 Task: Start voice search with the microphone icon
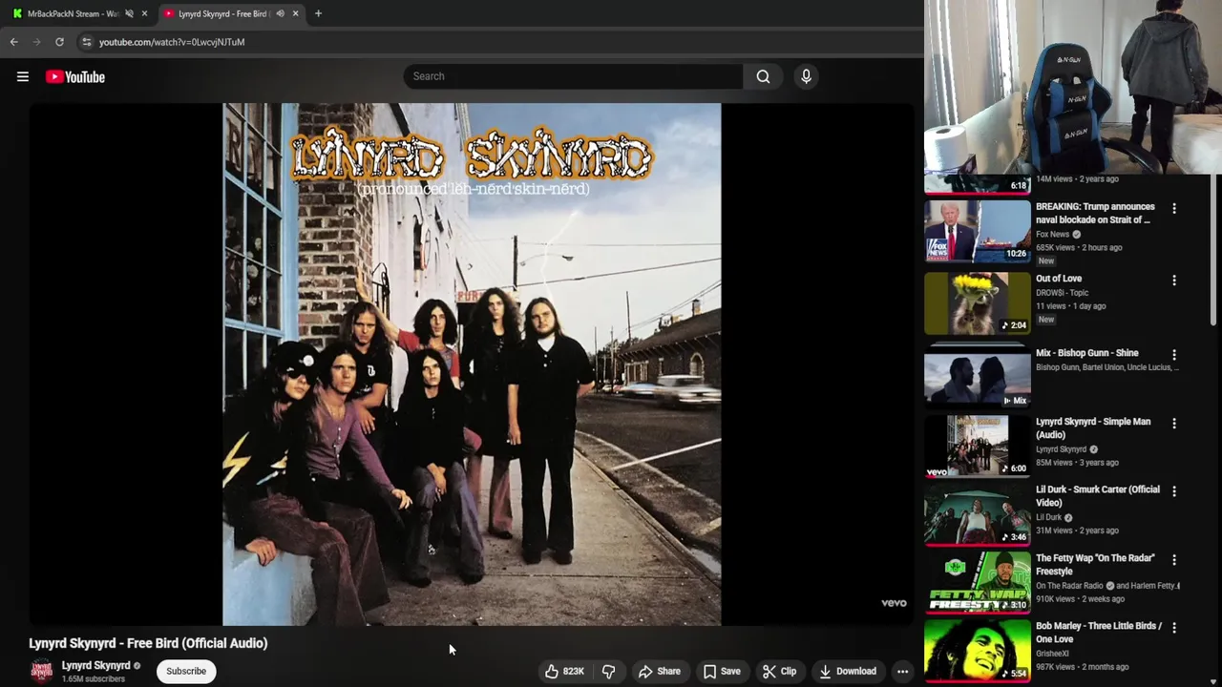(806, 76)
